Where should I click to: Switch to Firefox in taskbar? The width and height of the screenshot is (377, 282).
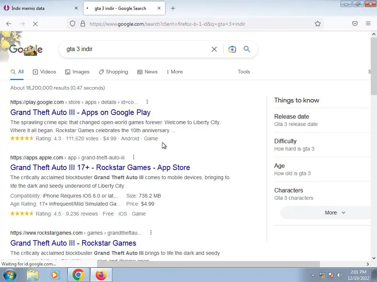click(x=101, y=275)
